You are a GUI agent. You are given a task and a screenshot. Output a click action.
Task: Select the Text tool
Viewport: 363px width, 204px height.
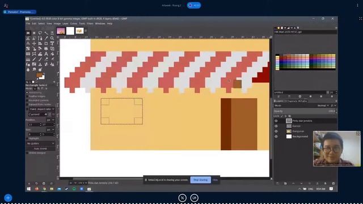coord(46,54)
